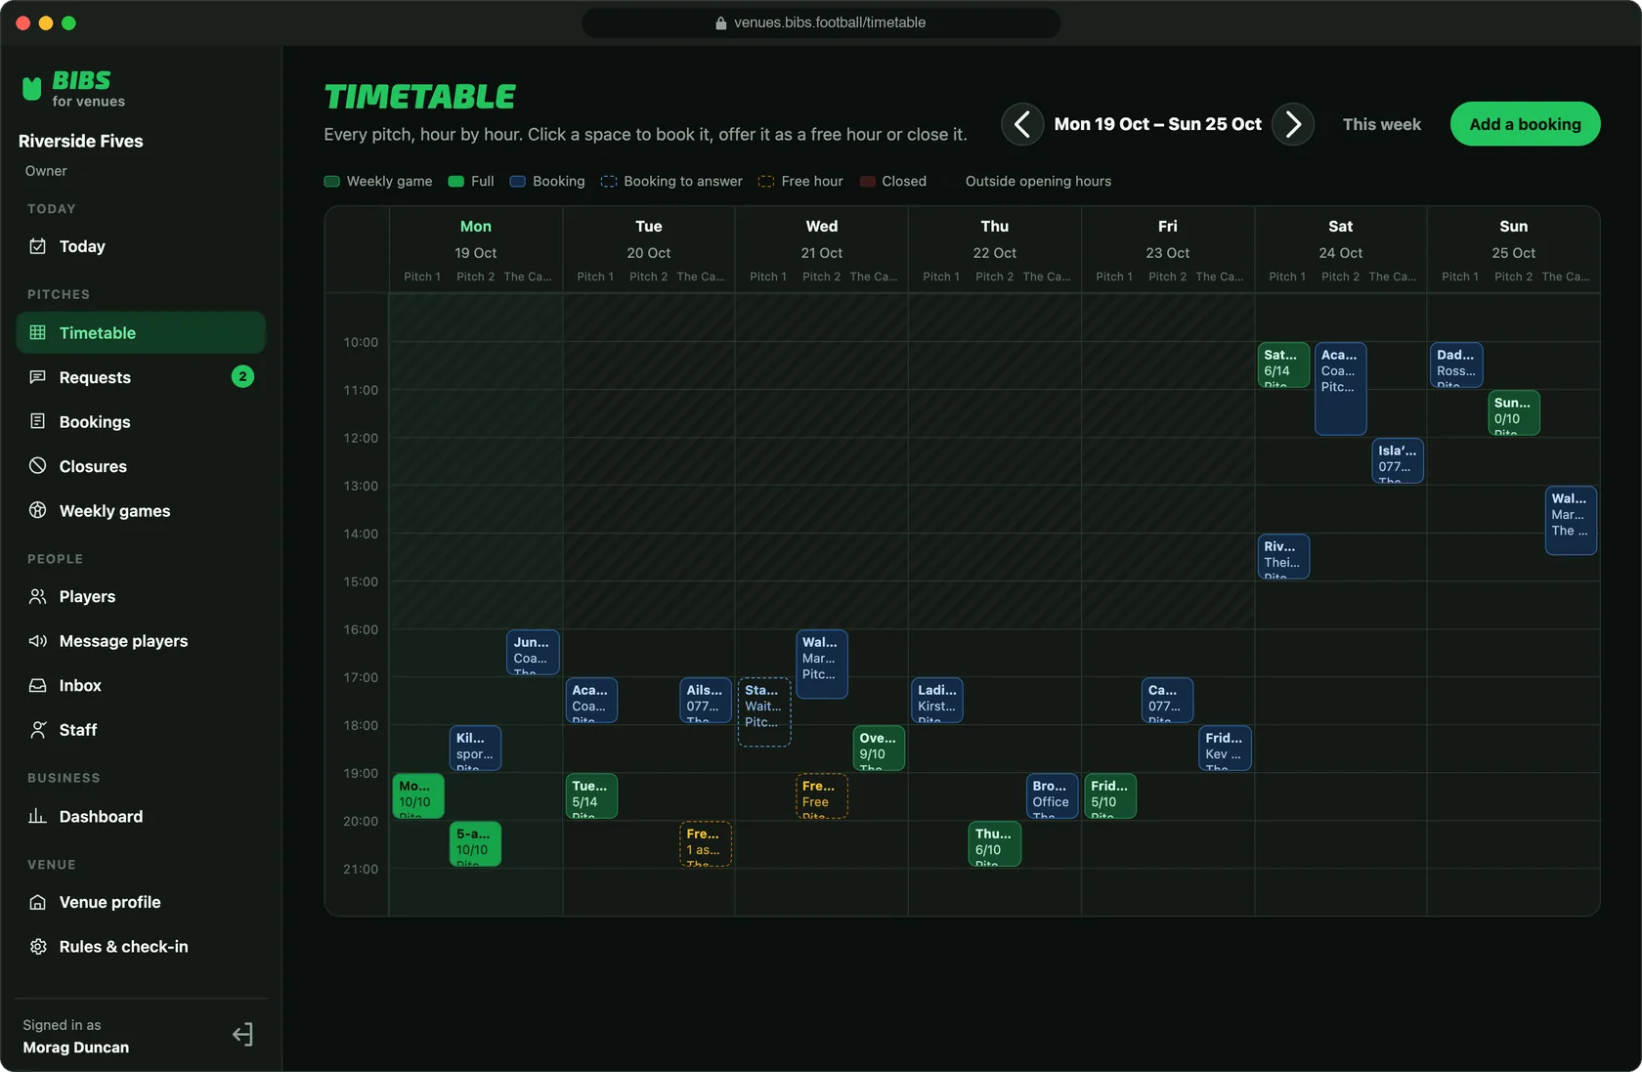The image size is (1642, 1072).
Task: Open Friday Frid... Kev booking block
Action: [x=1225, y=749]
